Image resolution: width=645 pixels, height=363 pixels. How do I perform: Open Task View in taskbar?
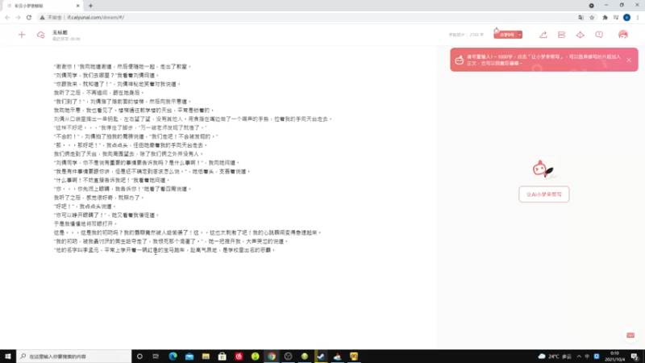point(156,357)
